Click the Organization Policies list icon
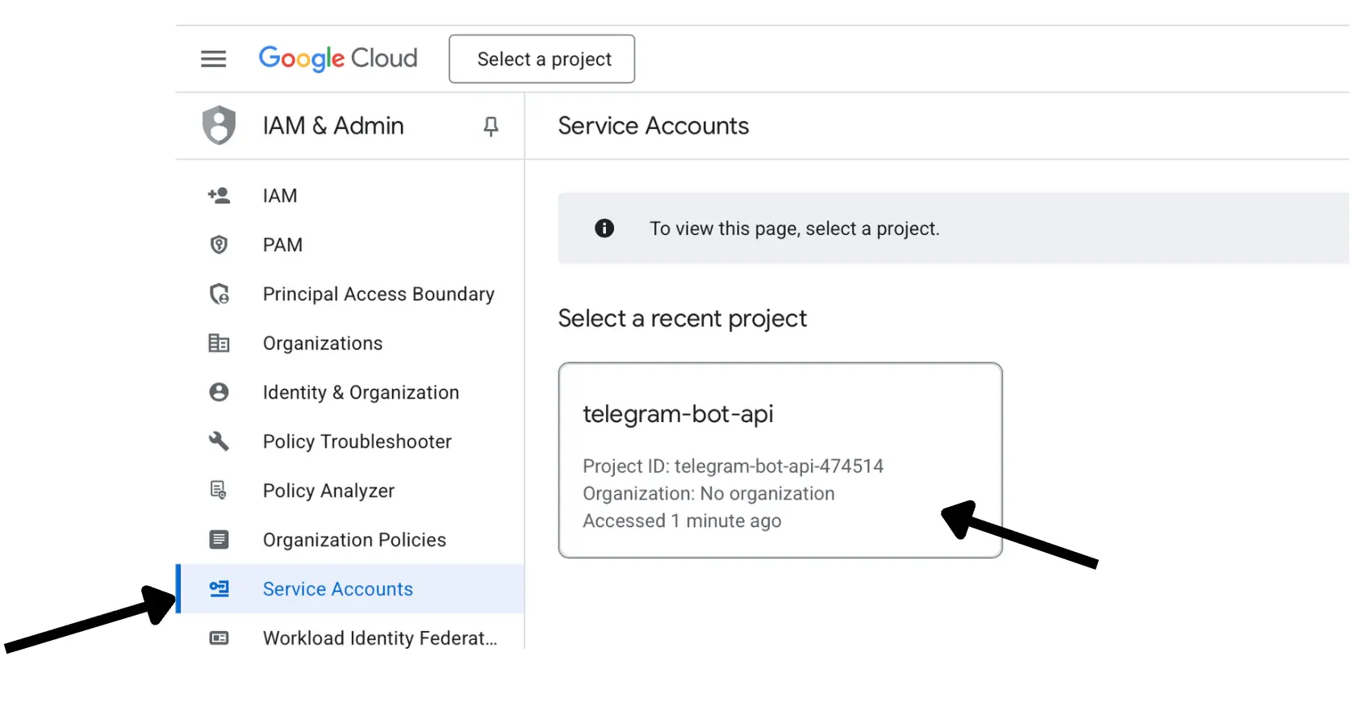 pos(219,540)
